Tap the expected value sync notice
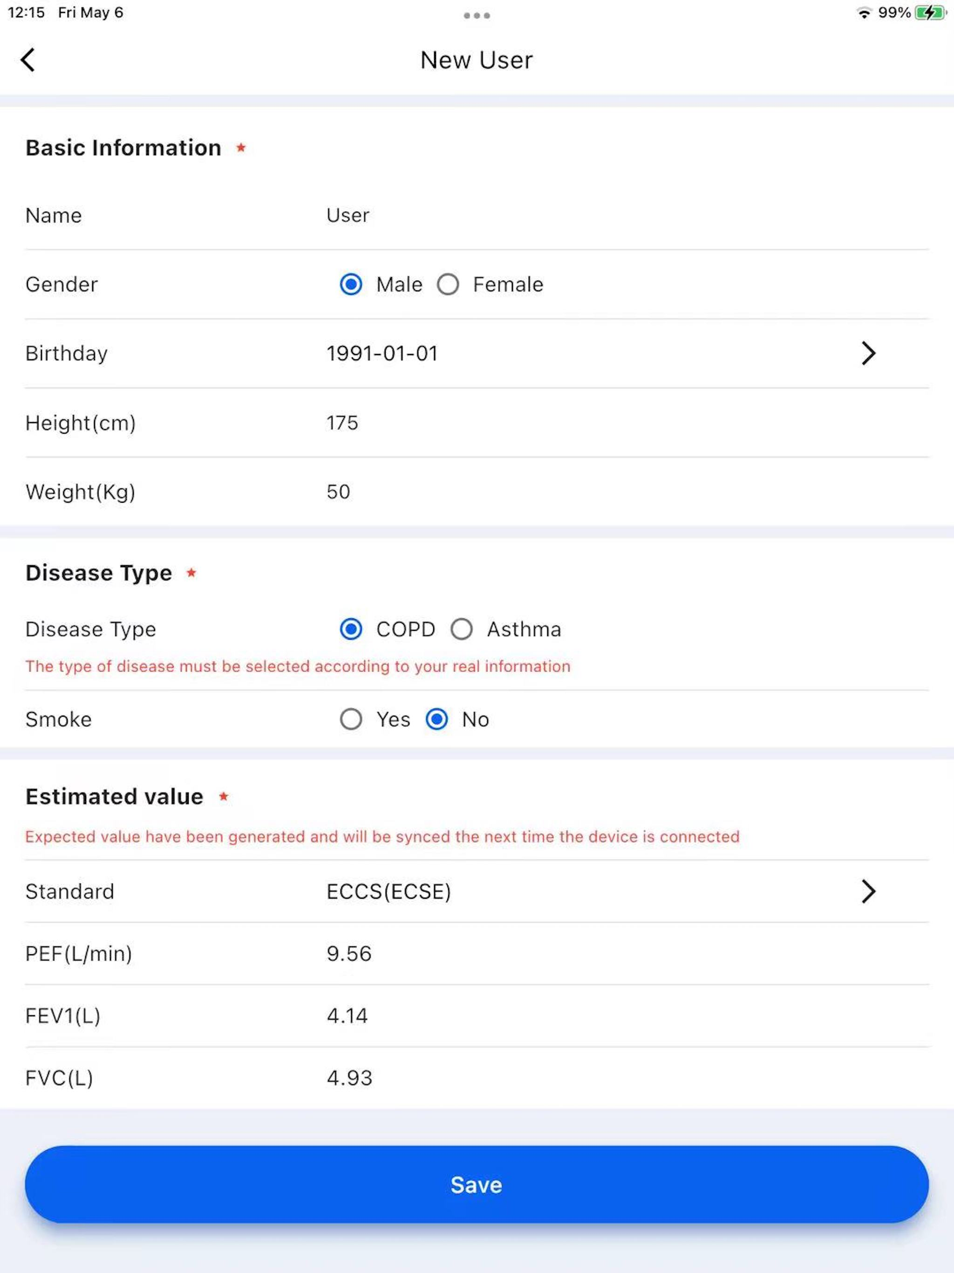This screenshot has height=1273, width=954. [382, 837]
